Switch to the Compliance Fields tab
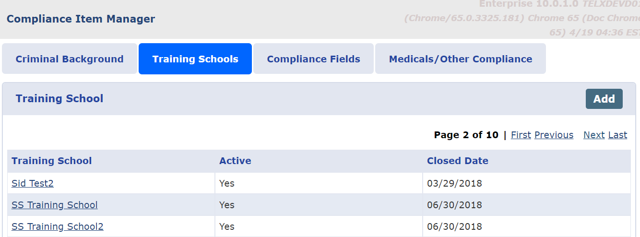The width and height of the screenshot is (640, 237). pyautogui.click(x=313, y=59)
